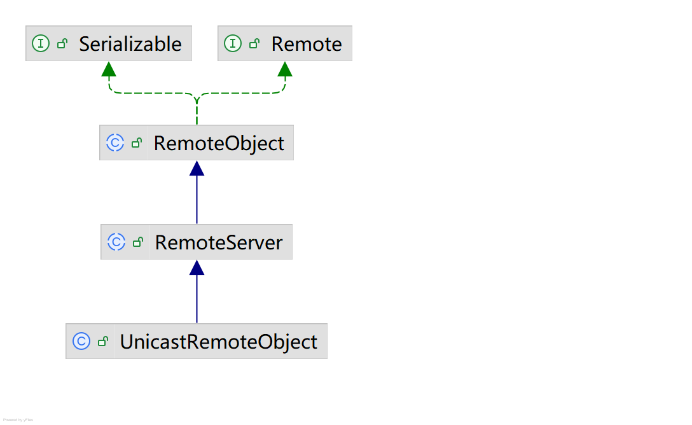Click the public lock icon on Serializable

[x=62, y=44]
